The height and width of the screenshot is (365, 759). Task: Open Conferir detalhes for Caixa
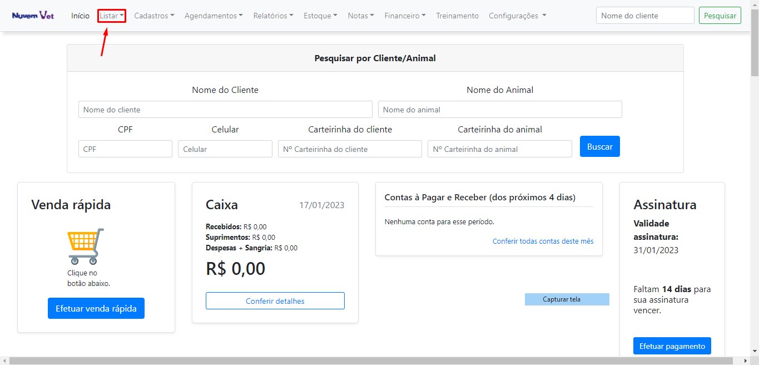click(275, 301)
